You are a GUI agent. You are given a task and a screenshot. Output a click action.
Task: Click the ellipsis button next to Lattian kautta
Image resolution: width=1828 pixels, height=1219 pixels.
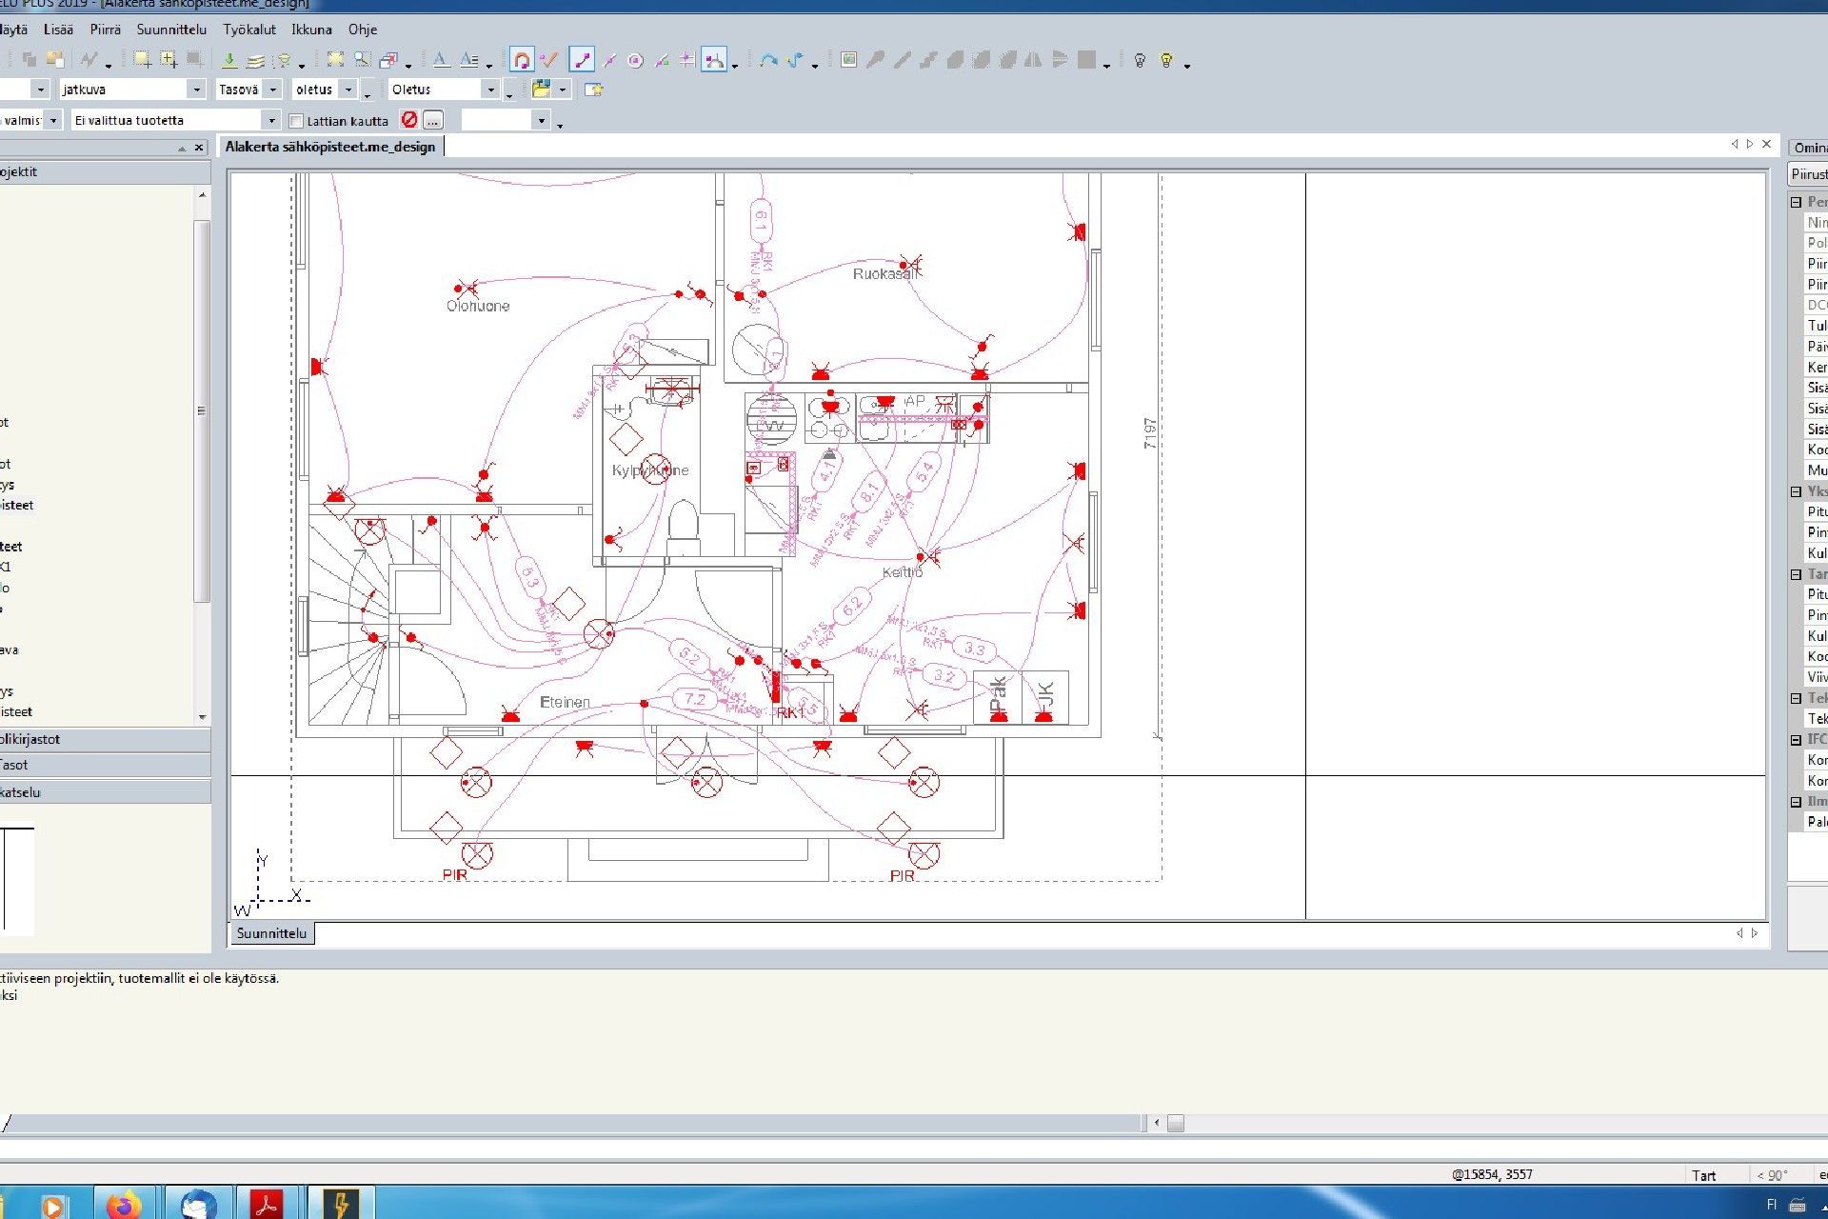tap(433, 120)
